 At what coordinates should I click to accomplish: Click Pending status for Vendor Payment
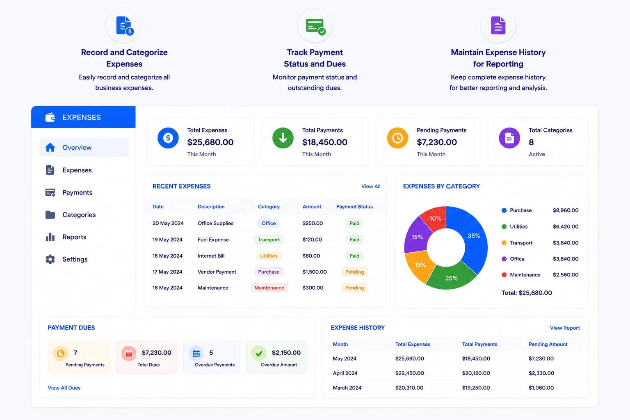354,272
